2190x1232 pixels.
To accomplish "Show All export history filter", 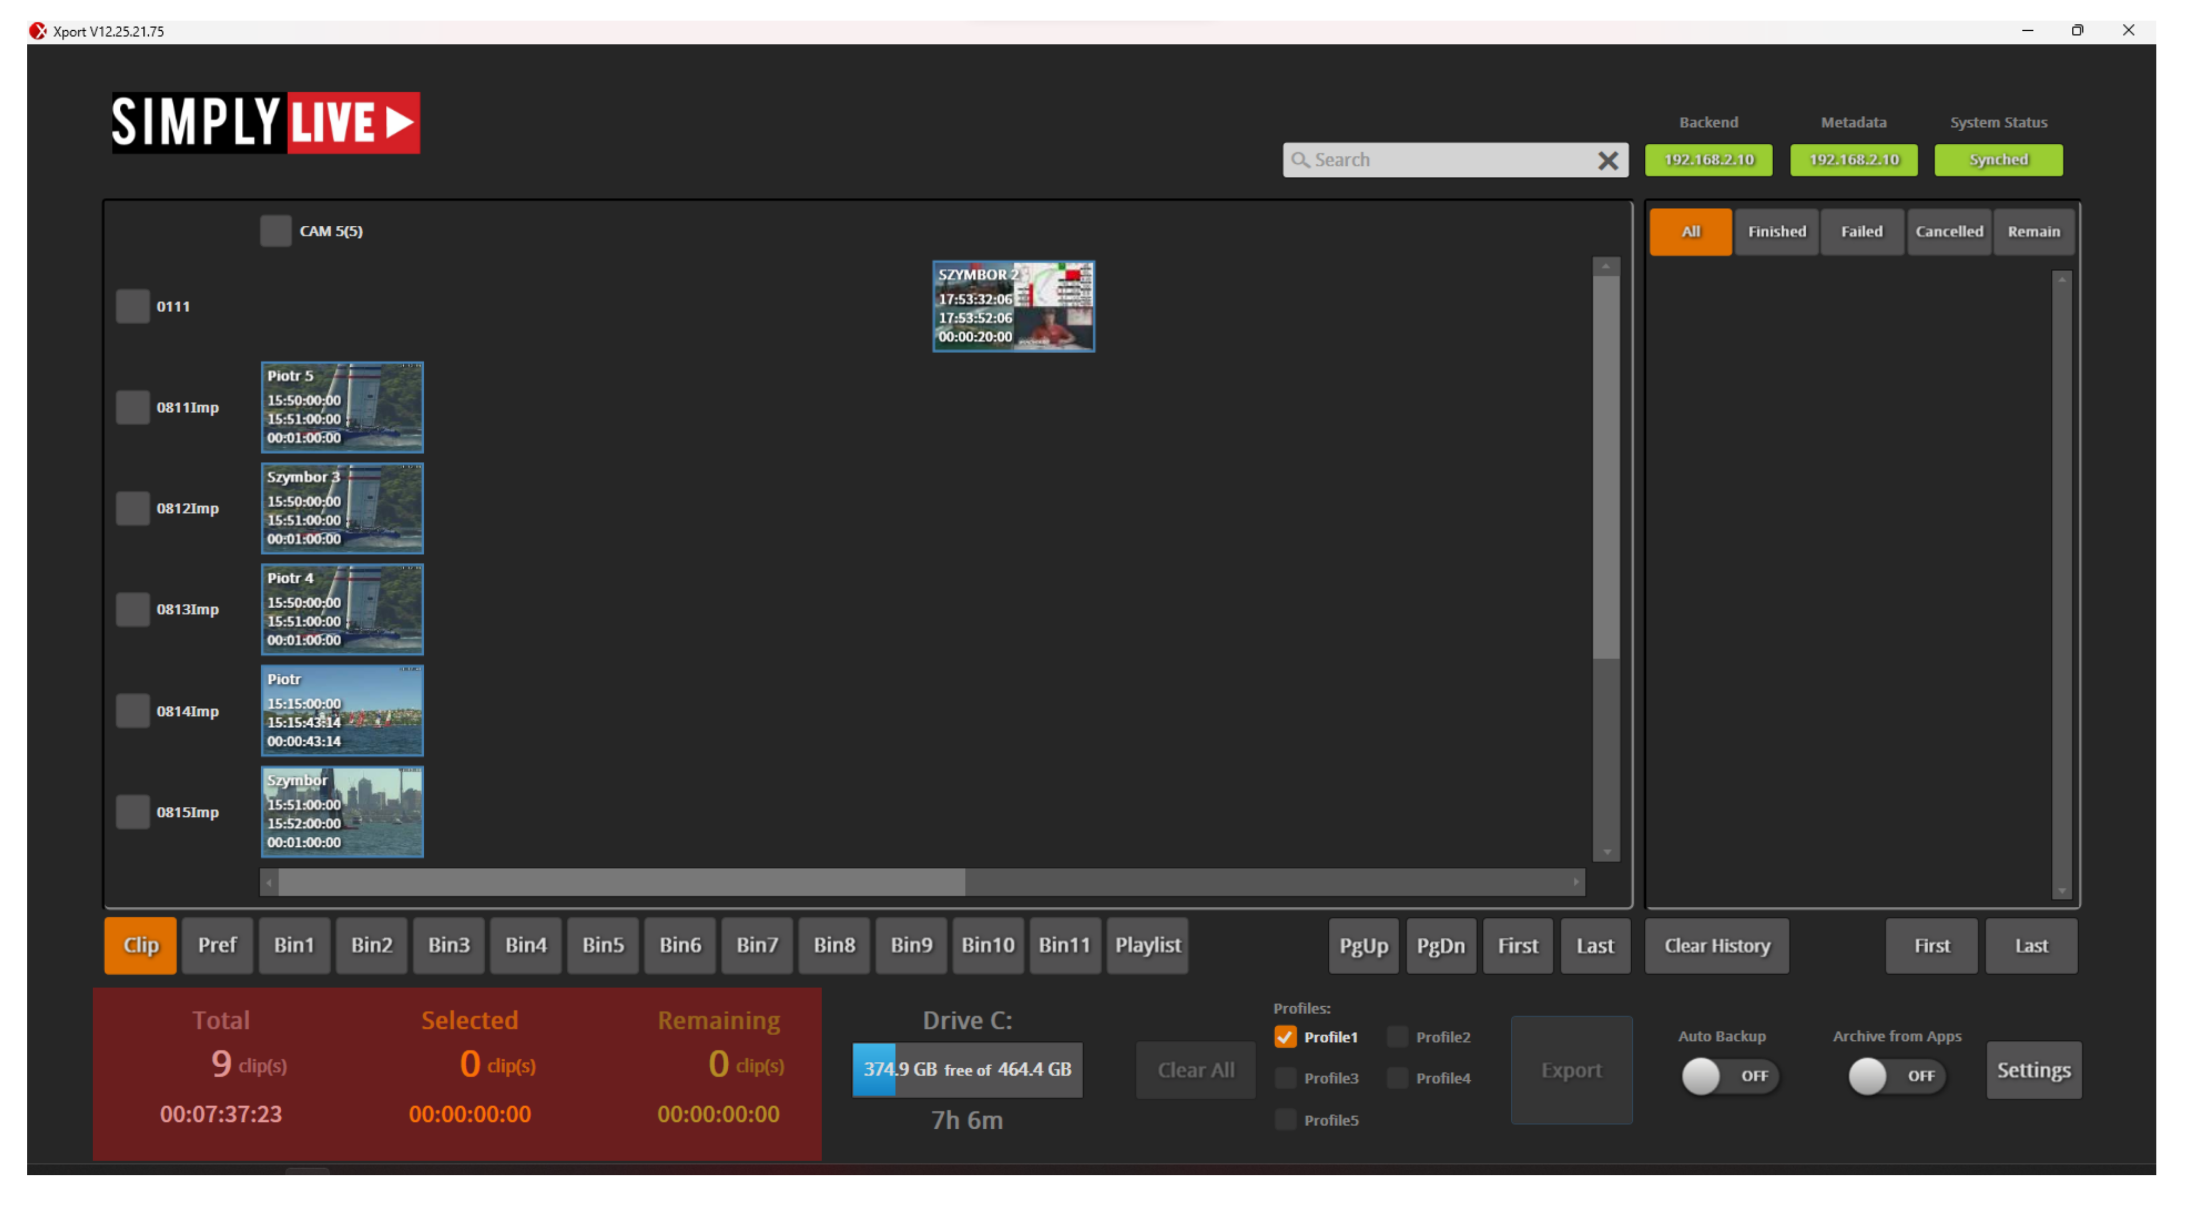I will 1690,231.
